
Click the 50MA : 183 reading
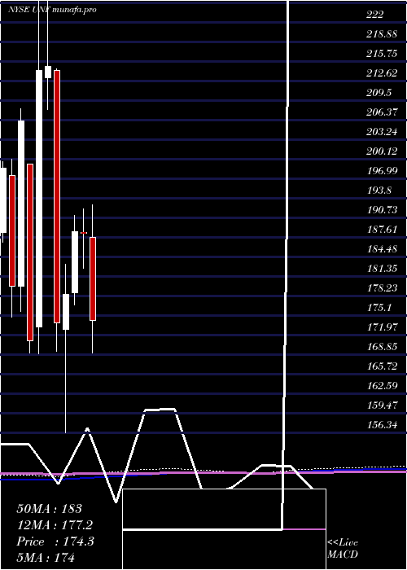50,509
